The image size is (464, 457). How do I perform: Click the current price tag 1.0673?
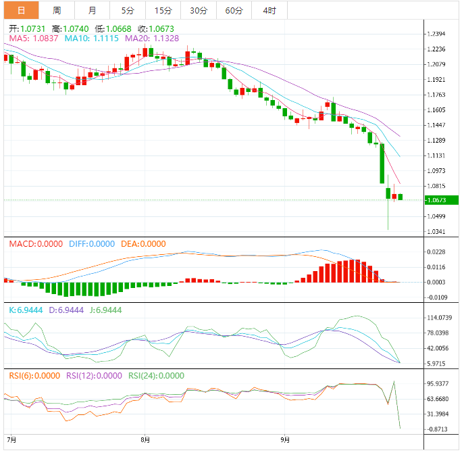(436, 200)
